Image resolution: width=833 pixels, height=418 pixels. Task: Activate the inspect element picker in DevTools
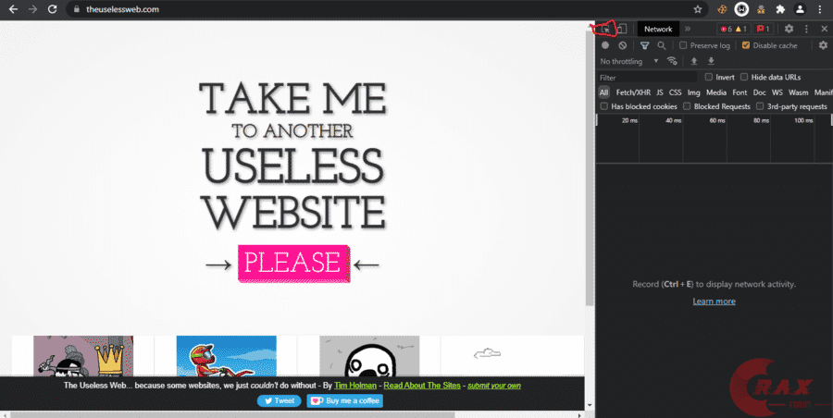click(x=605, y=30)
